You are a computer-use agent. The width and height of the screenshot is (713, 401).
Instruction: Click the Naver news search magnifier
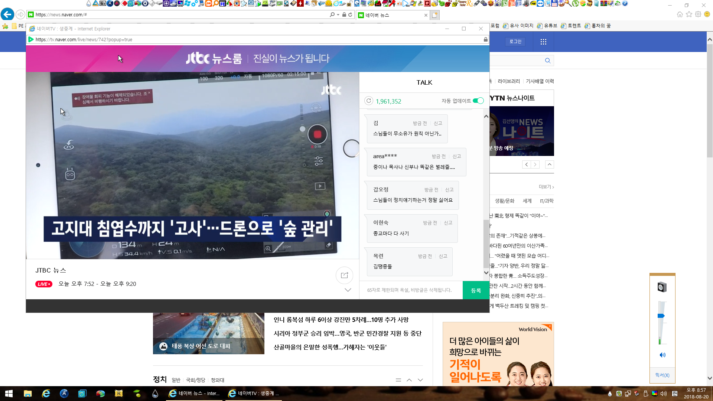pyautogui.click(x=548, y=61)
